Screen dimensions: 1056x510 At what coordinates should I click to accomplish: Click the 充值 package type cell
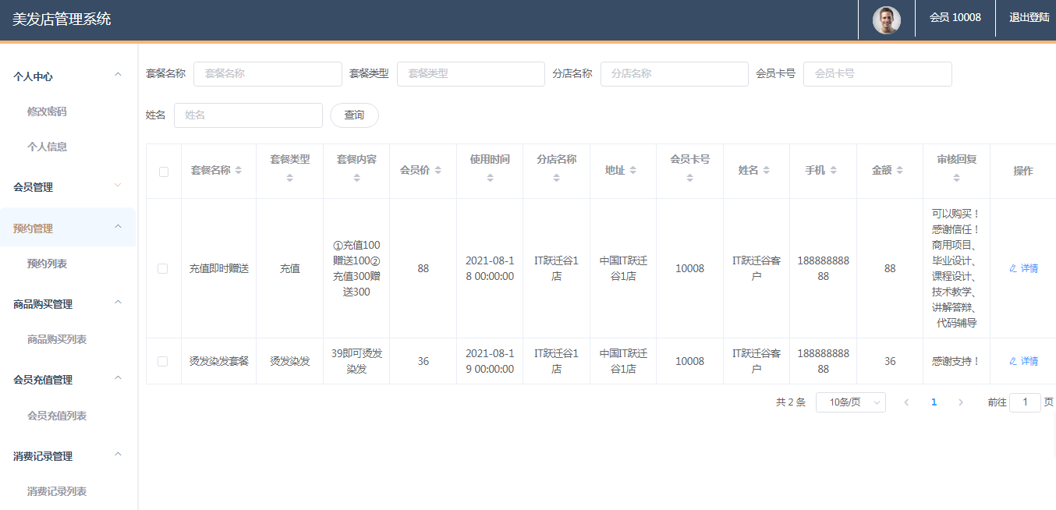(290, 268)
